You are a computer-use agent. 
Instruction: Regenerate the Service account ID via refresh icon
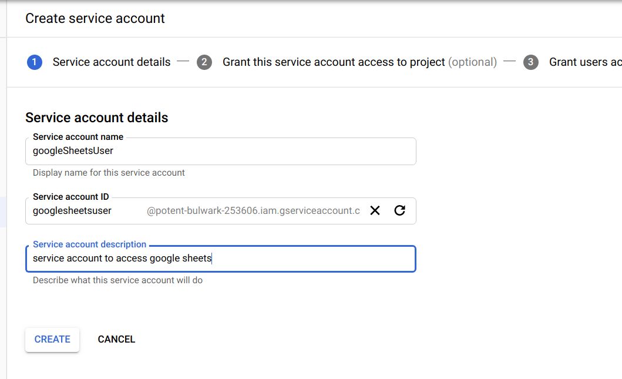point(400,210)
